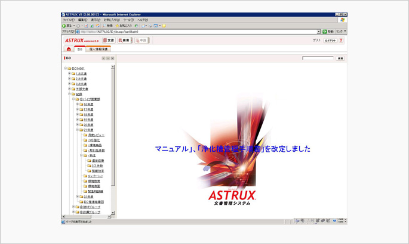Collapse the 21年度 folder
409x244 pixels.
[x=77, y=130]
